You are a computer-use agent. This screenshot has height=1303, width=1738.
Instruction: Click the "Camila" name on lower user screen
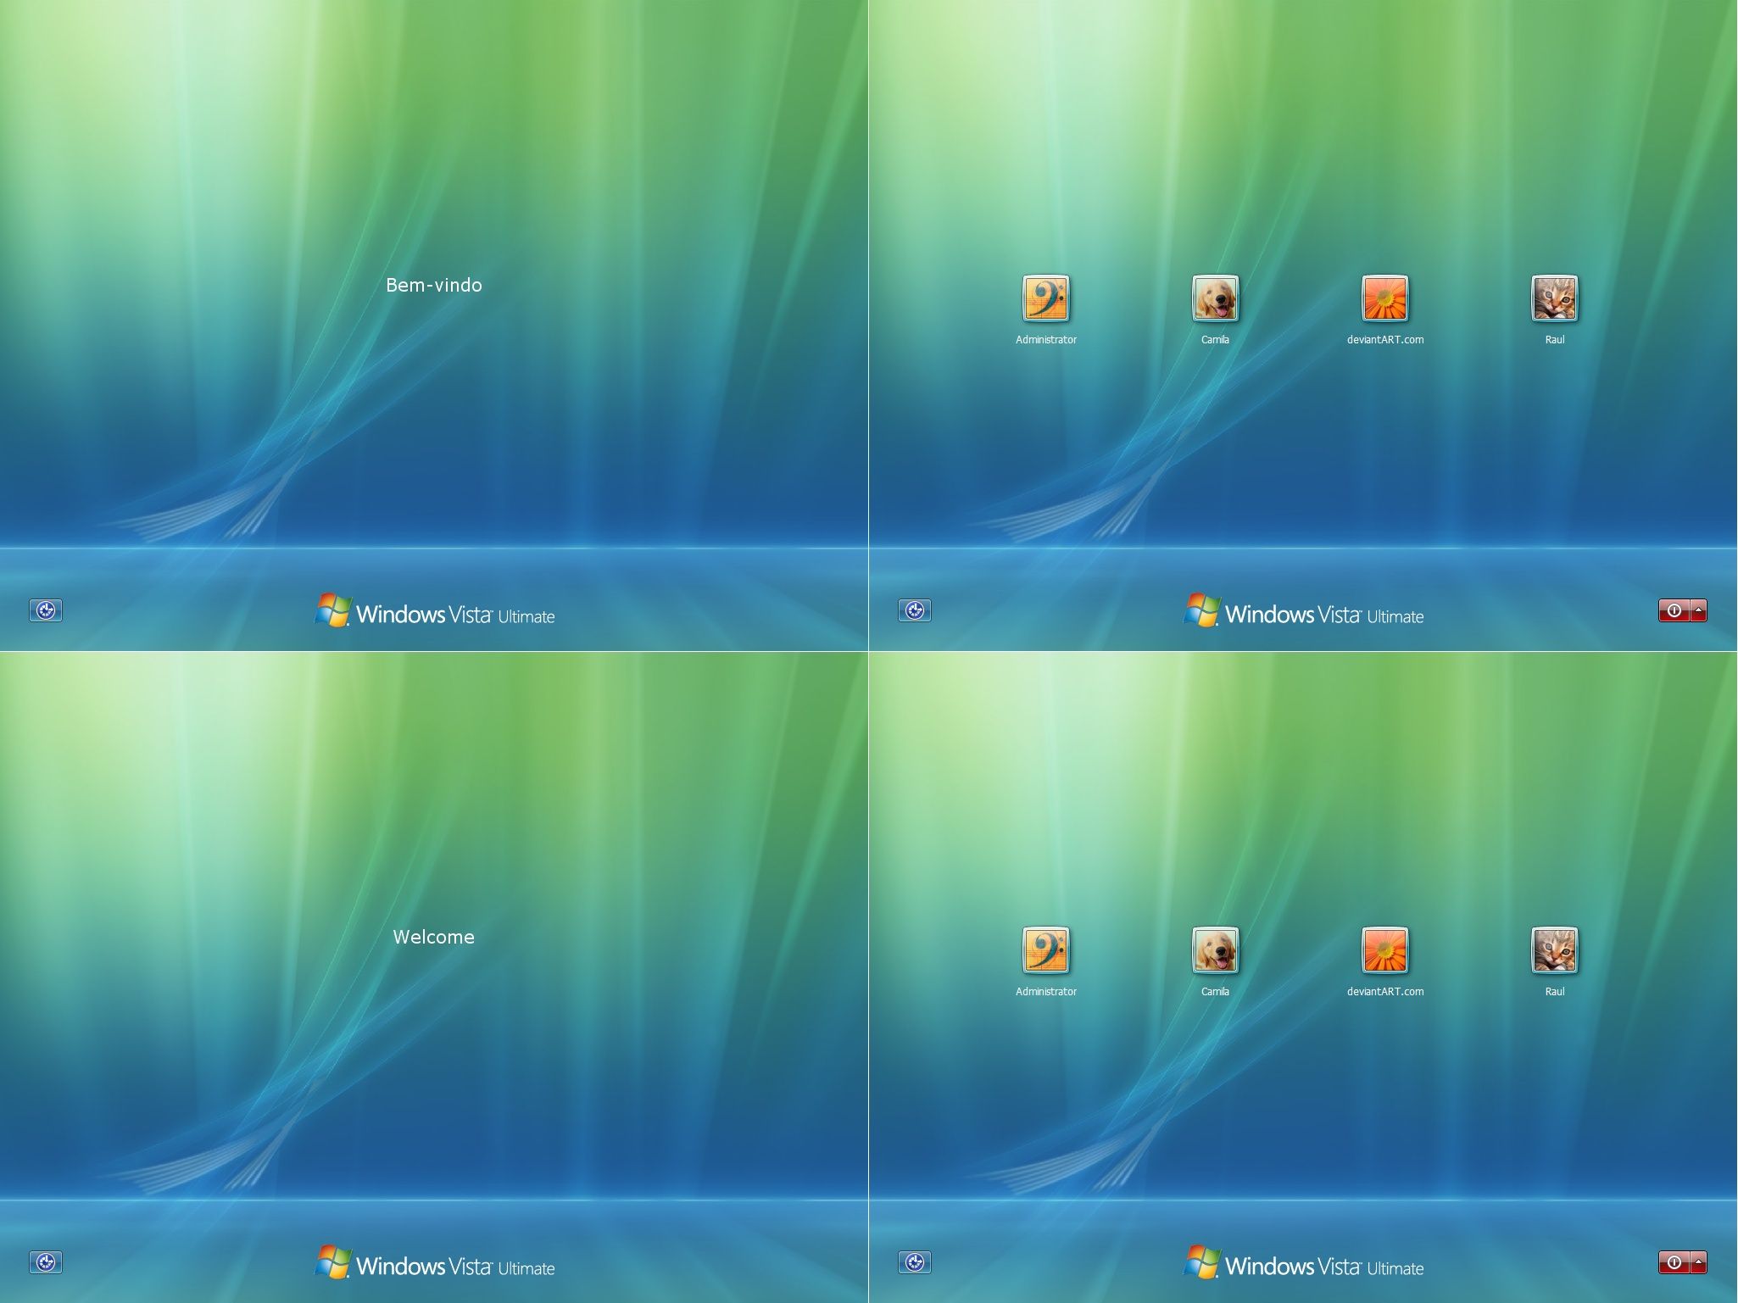(1216, 992)
